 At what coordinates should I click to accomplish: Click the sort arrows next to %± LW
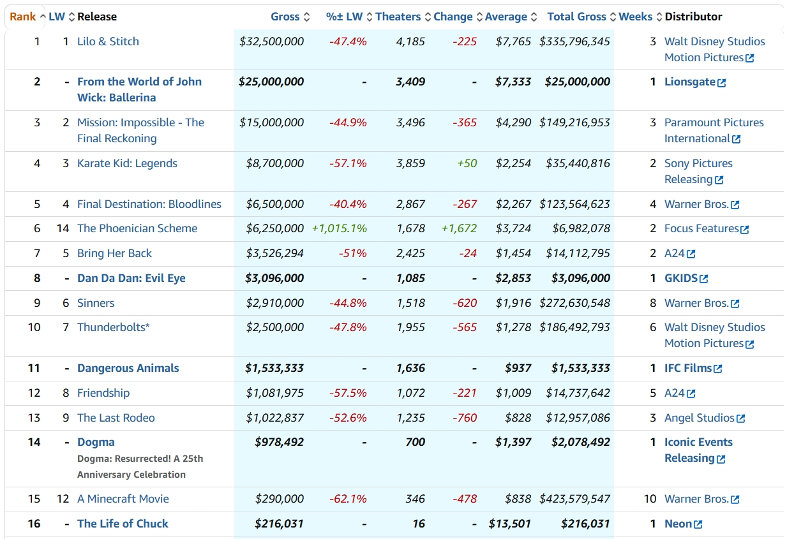(x=369, y=17)
